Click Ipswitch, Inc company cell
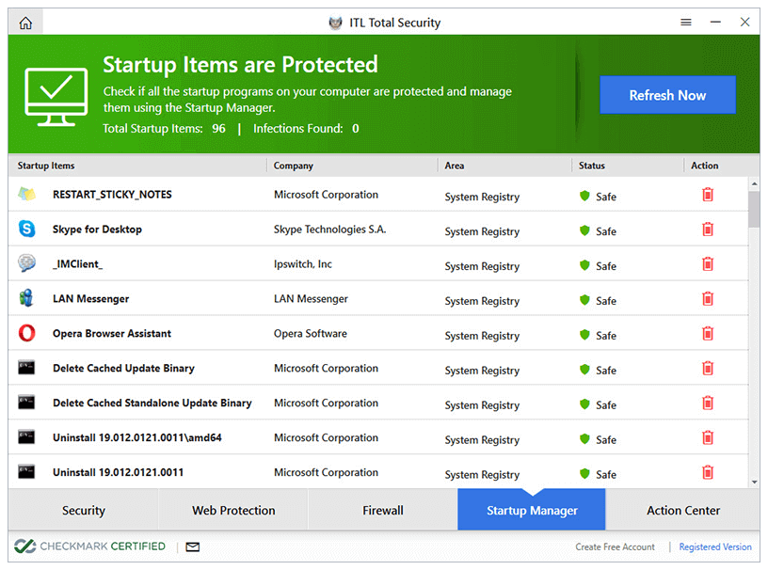This screenshot has height=570, width=768. coord(303,264)
